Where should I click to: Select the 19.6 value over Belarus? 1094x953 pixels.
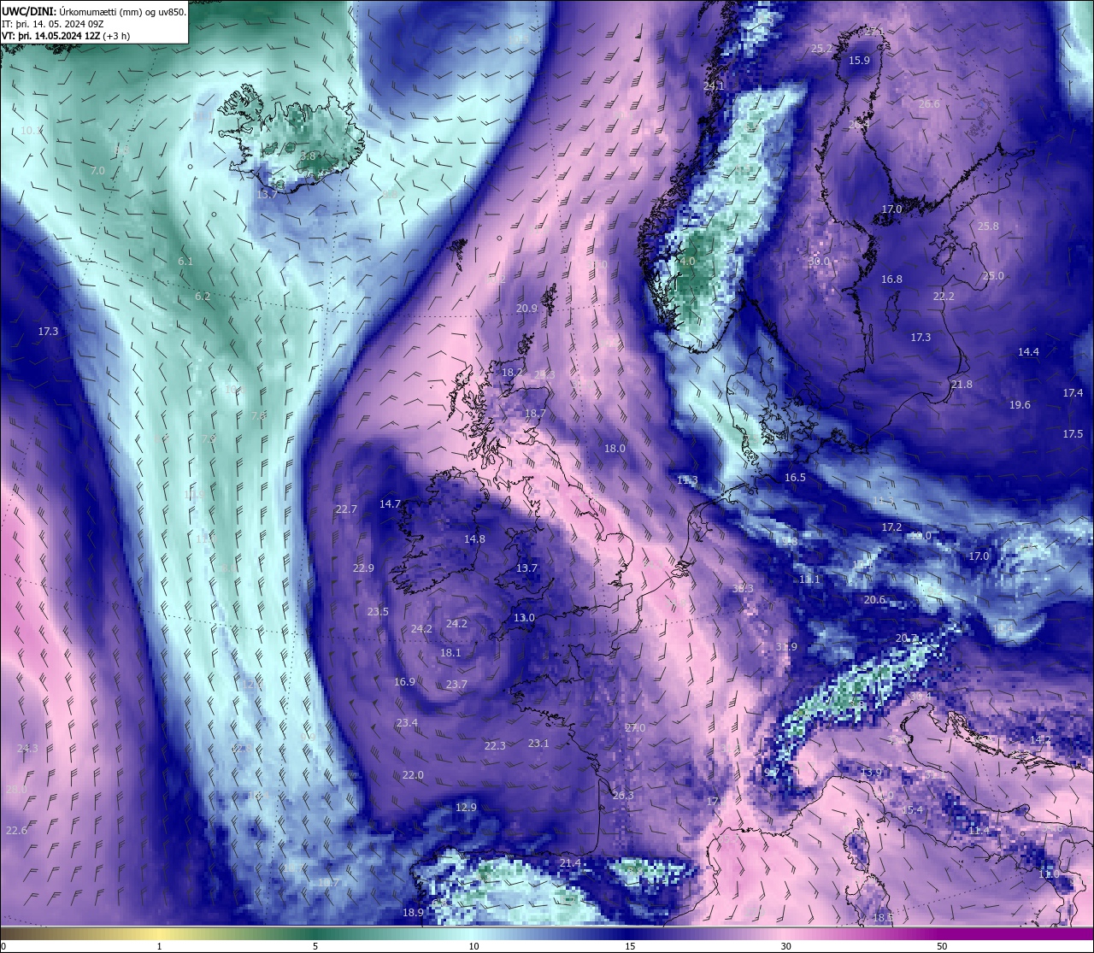[1020, 405]
